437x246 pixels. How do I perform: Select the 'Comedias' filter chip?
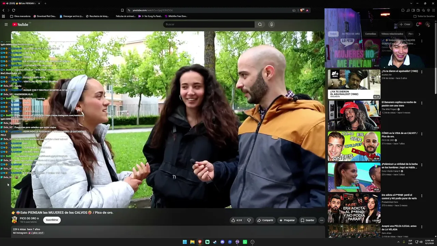pos(370,34)
